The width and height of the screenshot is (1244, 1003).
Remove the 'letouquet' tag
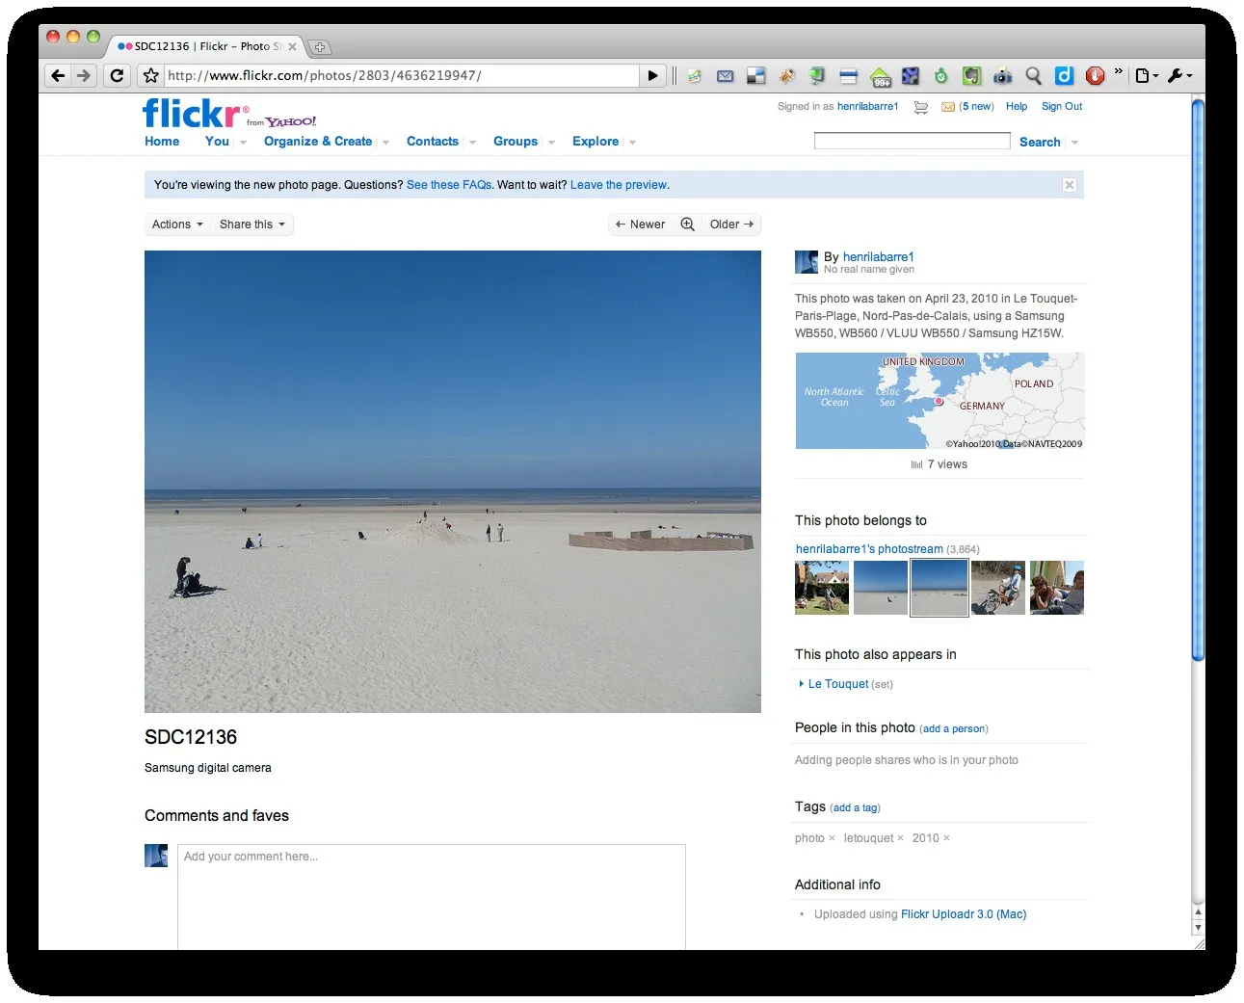pos(901,838)
